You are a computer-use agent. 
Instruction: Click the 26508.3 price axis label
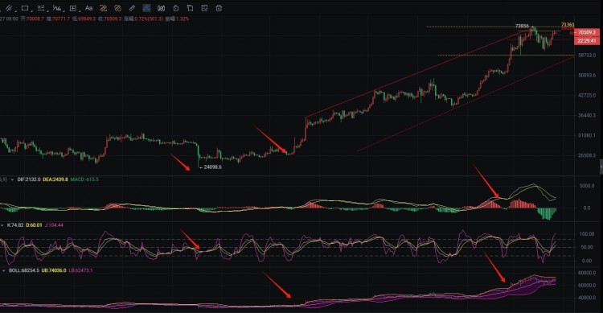[587, 155]
